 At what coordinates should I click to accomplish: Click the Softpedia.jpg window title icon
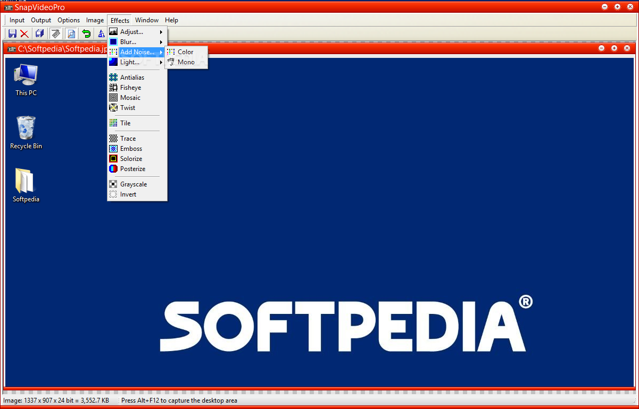pos(11,48)
